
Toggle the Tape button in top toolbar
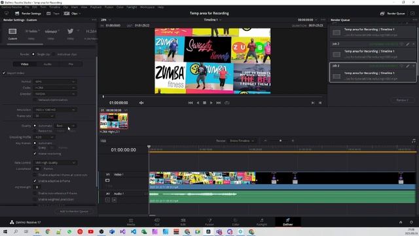[53, 13]
